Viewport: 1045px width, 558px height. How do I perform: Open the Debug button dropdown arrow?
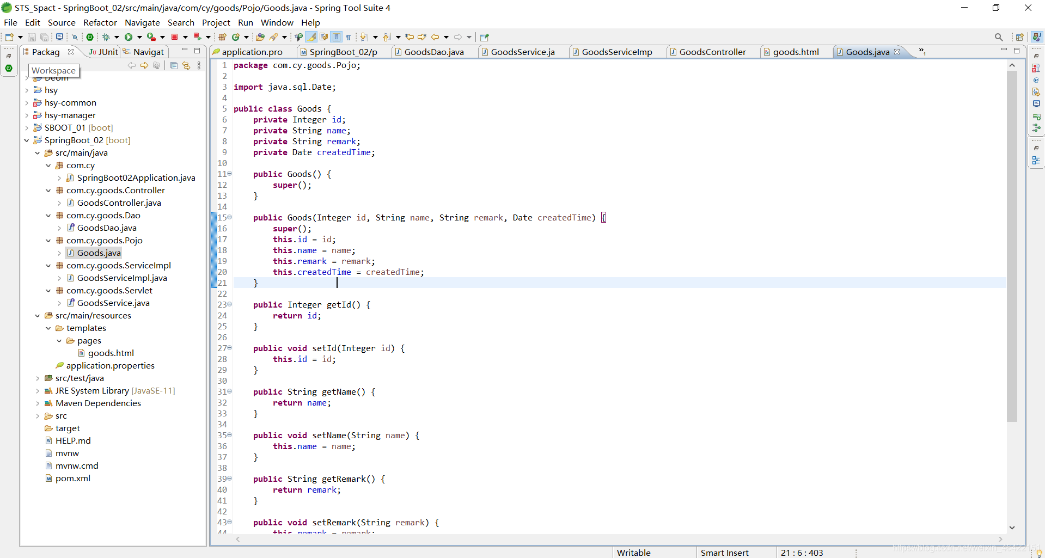[117, 37]
